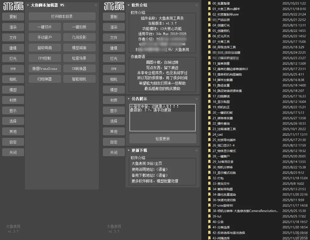Select the 相机 sidebar category
This screenshot has height=240, width=310.
(x=13, y=79)
